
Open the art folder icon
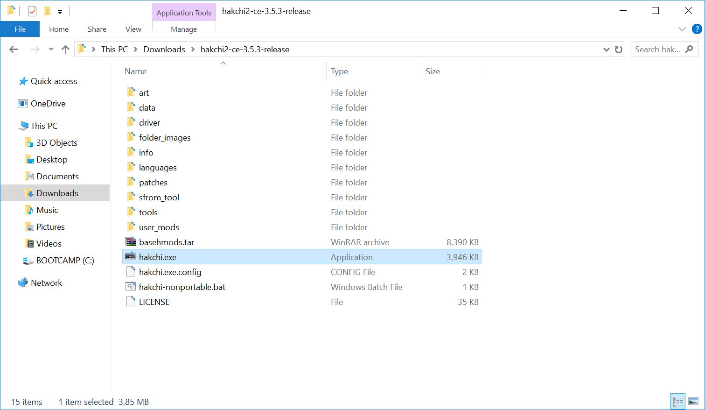(131, 92)
